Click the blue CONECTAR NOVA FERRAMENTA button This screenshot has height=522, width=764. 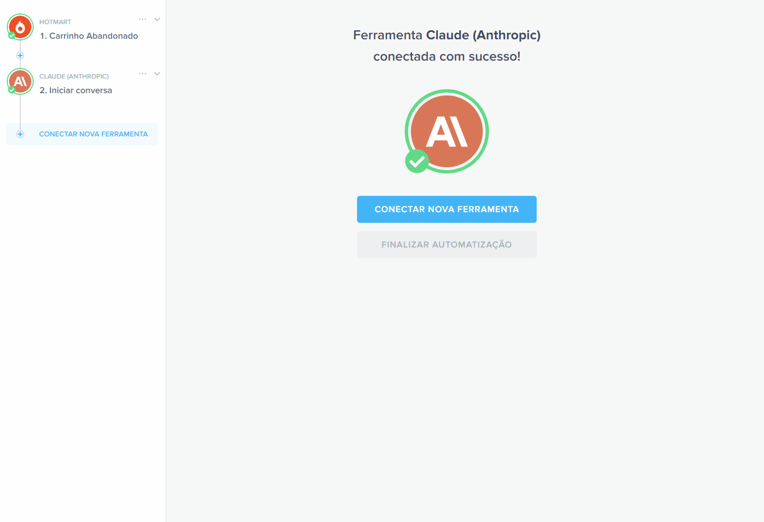coord(447,209)
